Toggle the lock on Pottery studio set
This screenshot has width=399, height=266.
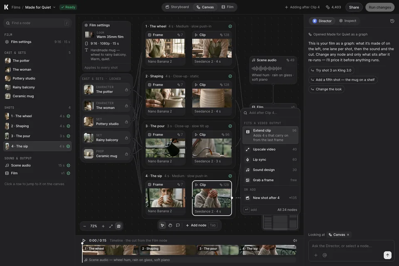tap(126, 122)
